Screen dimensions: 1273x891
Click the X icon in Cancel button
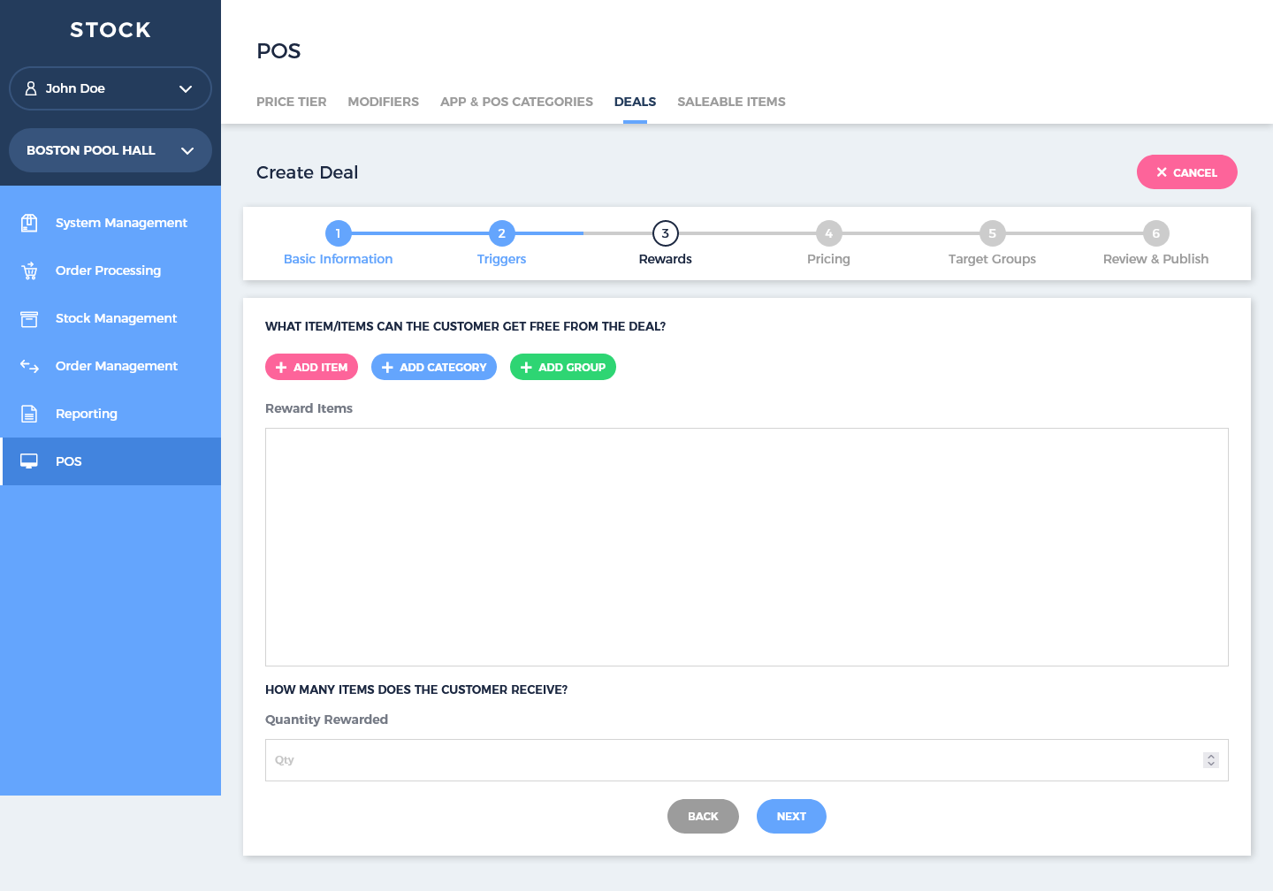pyautogui.click(x=1162, y=172)
